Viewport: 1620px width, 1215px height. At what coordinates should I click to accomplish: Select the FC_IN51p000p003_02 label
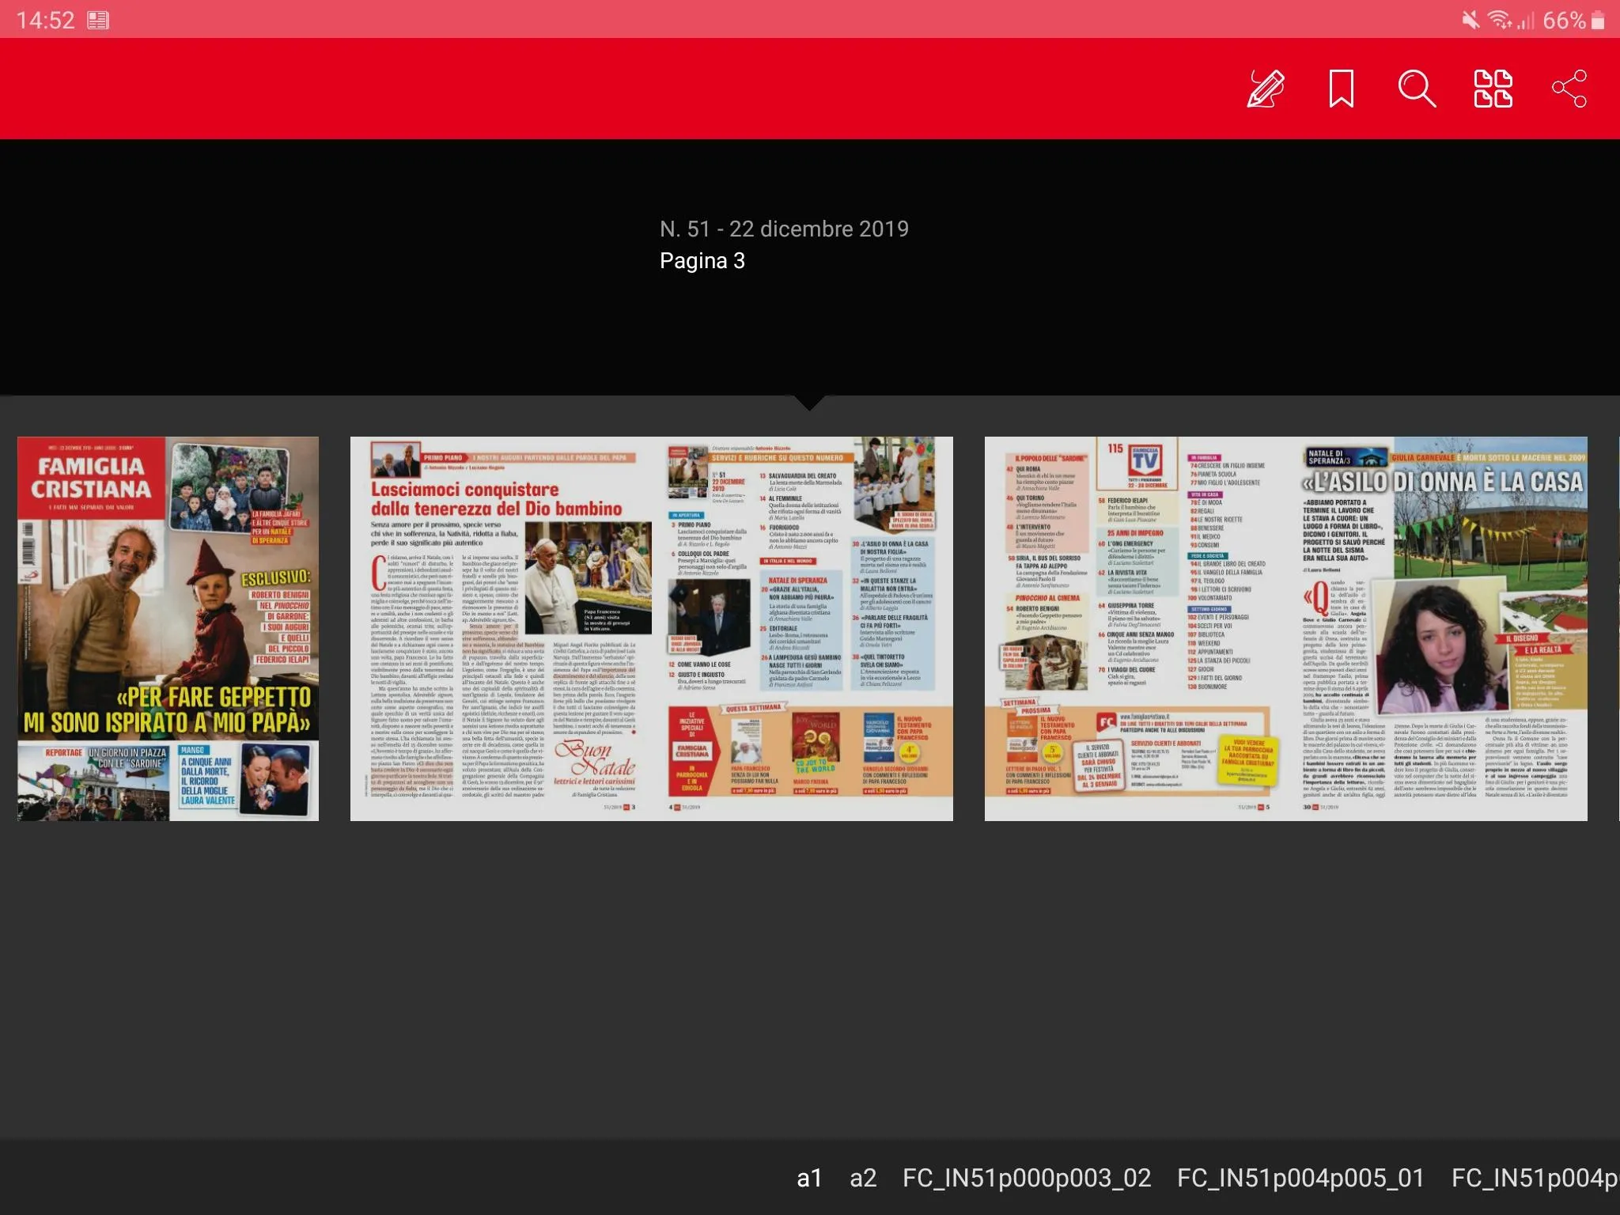click(1027, 1178)
